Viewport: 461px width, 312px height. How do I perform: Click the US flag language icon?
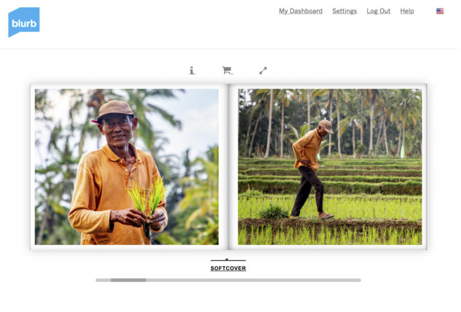pyautogui.click(x=440, y=11)
